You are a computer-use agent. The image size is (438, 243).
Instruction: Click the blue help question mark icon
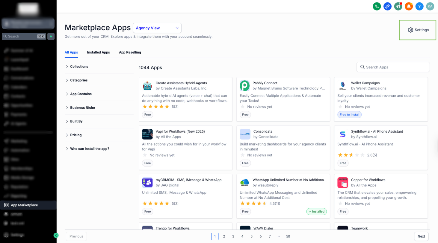click(x=419, y=6)
